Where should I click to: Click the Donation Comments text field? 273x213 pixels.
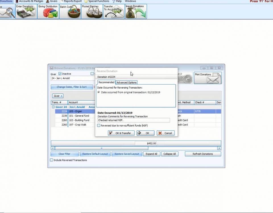pos(134,120)
